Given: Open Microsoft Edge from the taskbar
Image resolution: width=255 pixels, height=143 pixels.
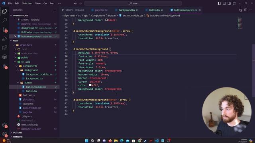Looking at the screenshot, I should point(122,141).
